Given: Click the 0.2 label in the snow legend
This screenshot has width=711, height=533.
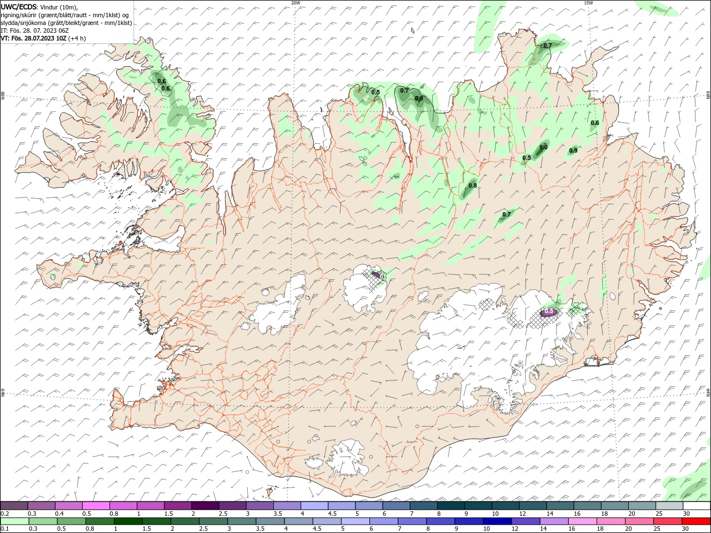Looking at the screenshot, I should point(4,514).
